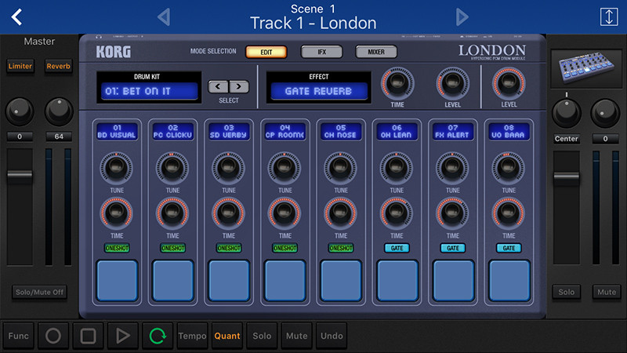Toggle the green loop button
This screenshot has width=627, height=353.
click(x=158, y=336)
